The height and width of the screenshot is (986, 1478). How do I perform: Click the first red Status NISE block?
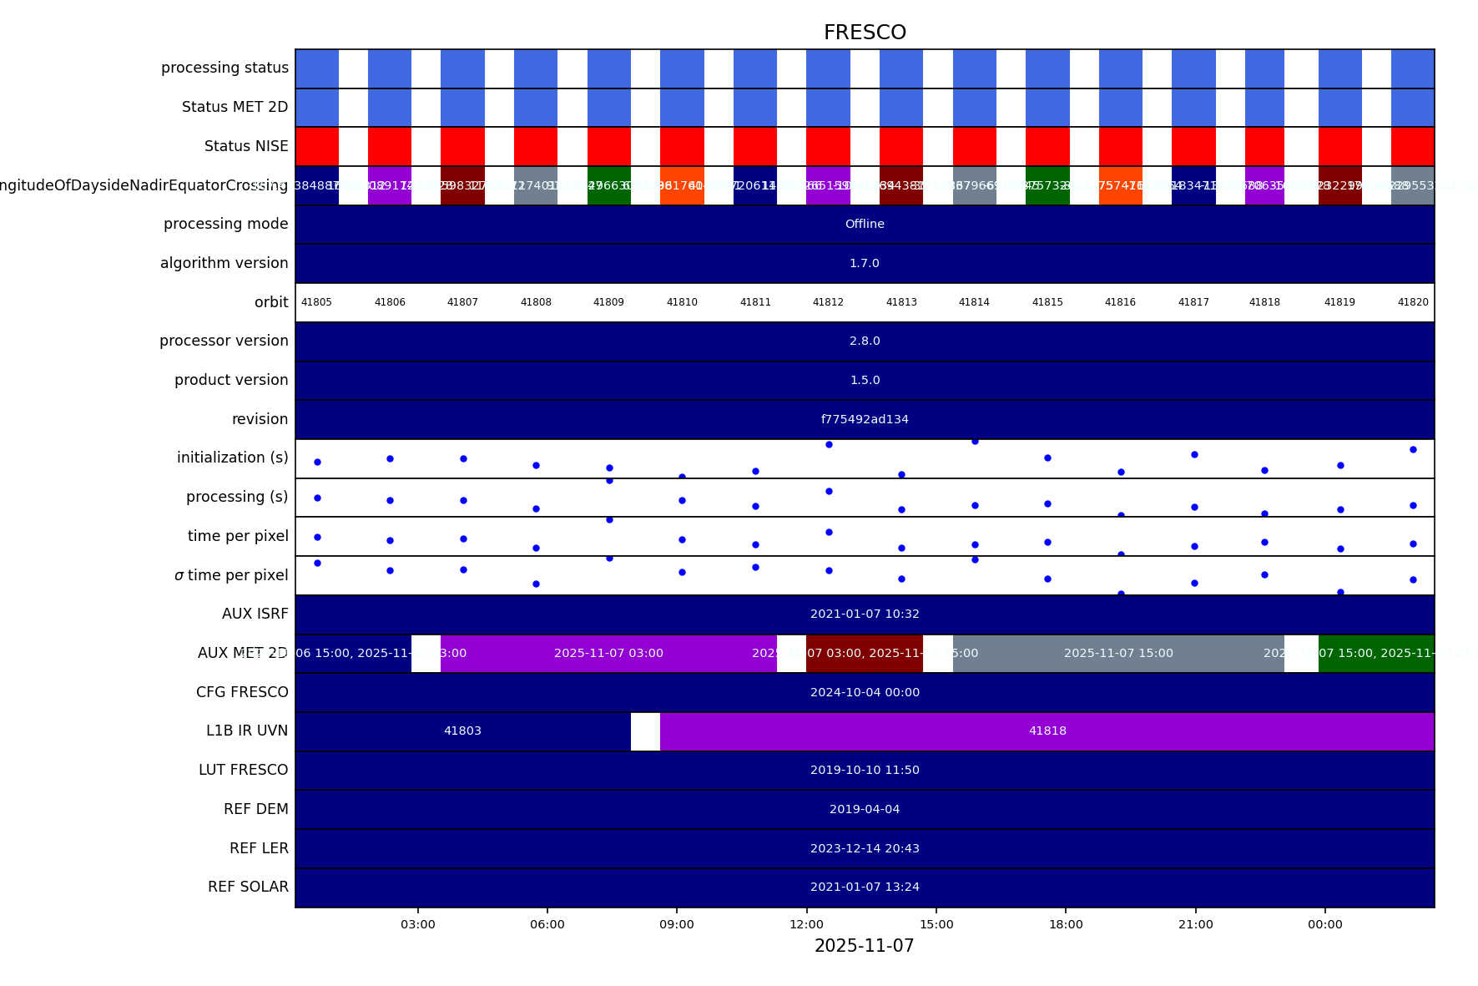(317, 146)
